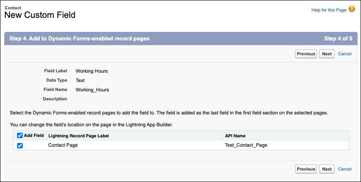The image size is (361, 182).
Task: Click the Working_Hours field name value
Action: click(x=92, y=90)
